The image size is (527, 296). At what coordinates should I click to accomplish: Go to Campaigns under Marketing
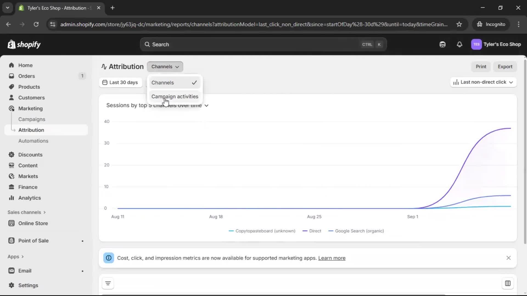coord(32,119)
